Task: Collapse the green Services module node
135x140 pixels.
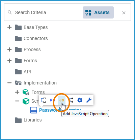Action: [17, 101]
